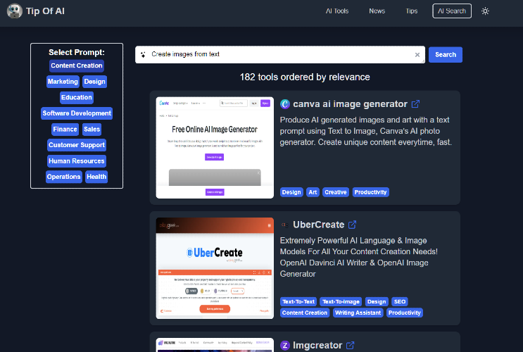Open external link icon next to canva ai image generator
This screenshot has height=352, width=523.
(415, 104)
